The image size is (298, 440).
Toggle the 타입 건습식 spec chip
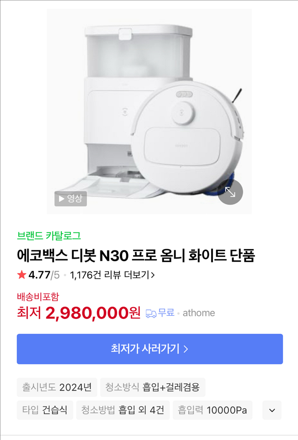point(44,410)
